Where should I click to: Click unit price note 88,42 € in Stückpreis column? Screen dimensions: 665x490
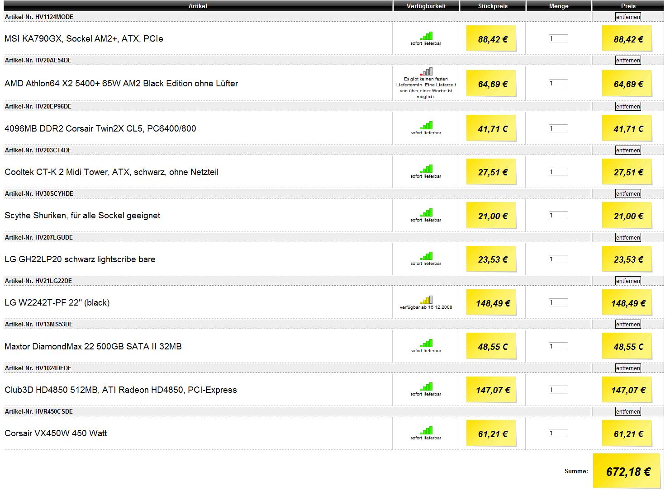tap(491, 39)
